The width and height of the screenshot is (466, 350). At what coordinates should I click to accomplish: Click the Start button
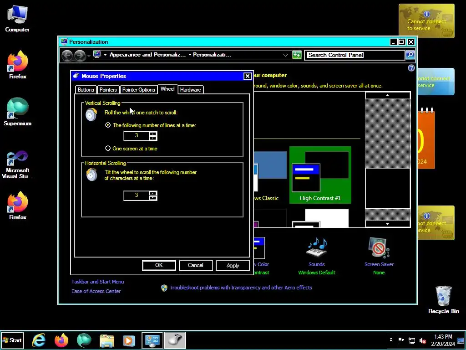click(12, 340)
